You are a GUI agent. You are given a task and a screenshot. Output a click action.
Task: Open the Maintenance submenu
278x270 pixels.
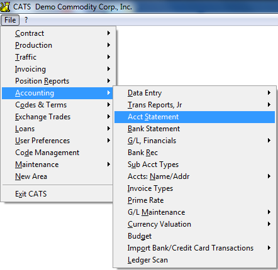57,165
